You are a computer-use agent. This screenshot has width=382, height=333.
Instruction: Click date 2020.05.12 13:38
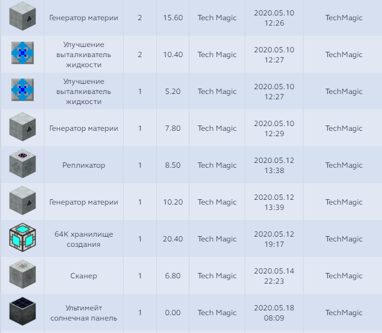coord(274,165)
